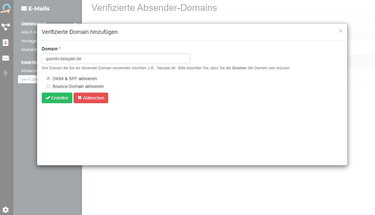Viewport: 375px width, 215px height.
Task: Open the contacts icon in sidebar
Action: 6,43
